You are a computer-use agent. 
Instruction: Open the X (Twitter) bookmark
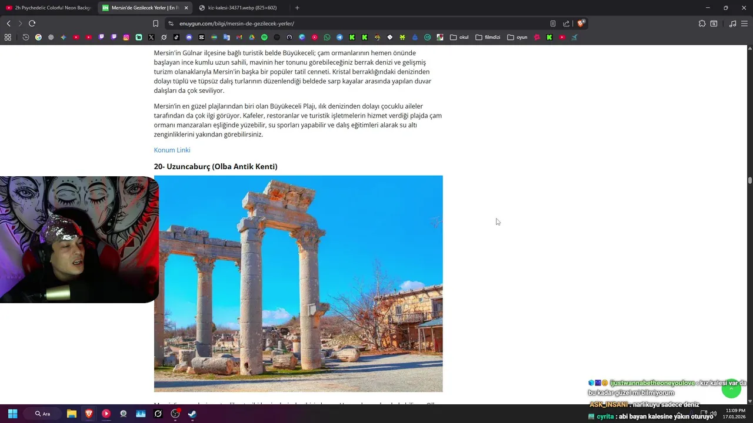click(x=151, y=37)
